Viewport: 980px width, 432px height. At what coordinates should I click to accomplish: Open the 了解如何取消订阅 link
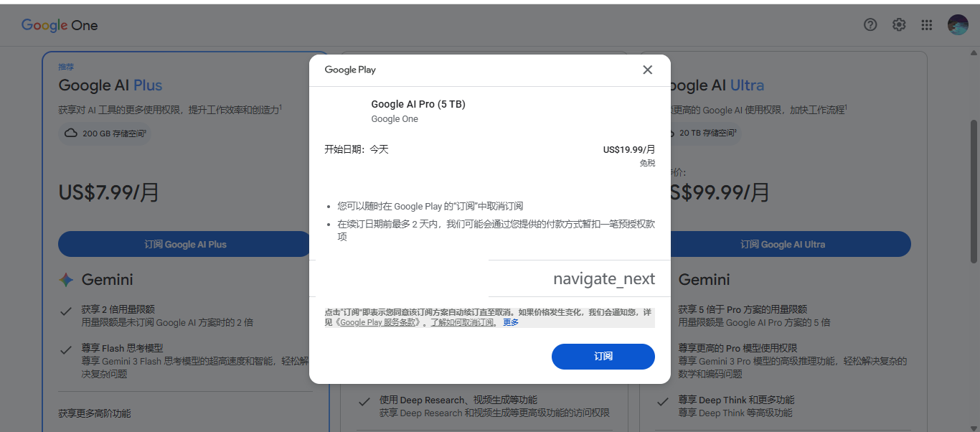(x=462, y=322)
